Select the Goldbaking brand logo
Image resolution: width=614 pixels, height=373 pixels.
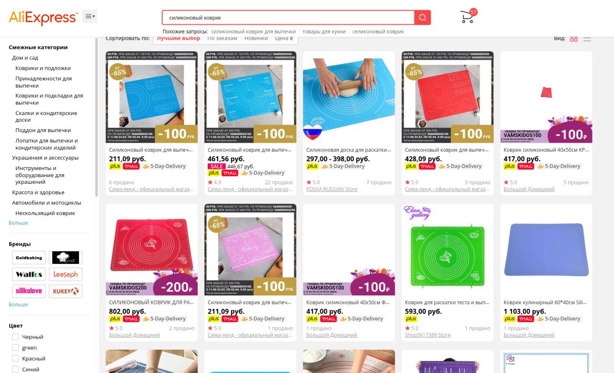click(29, 258)
